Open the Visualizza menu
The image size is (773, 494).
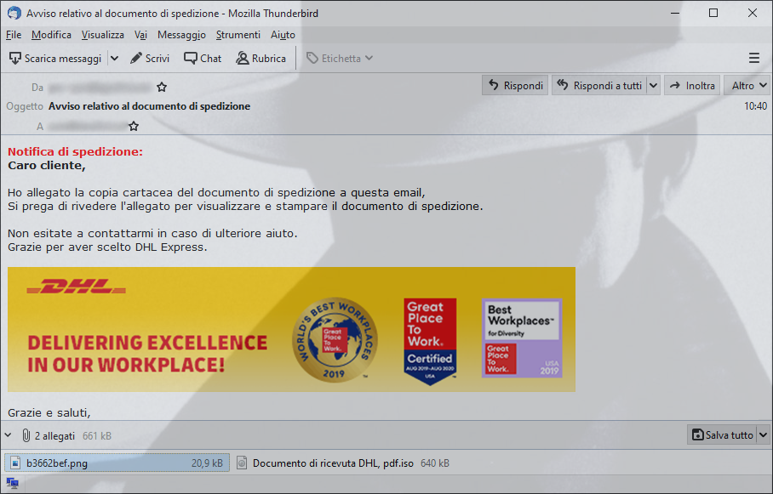pos(102,35)
